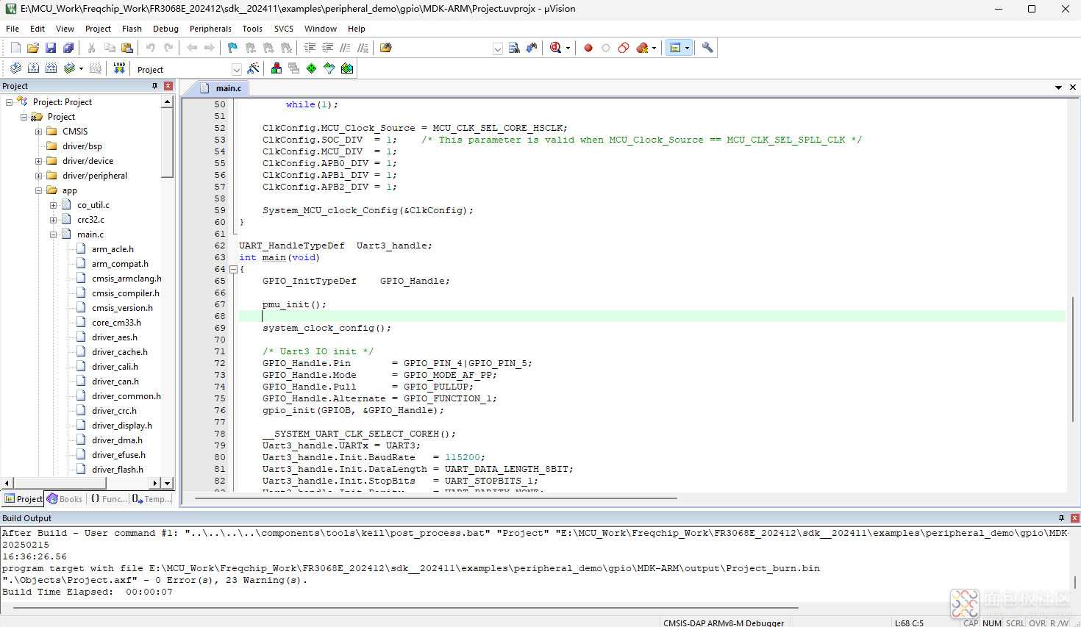
Task: Collapse main function fold at line 64
Action: pyautogui.click(x=234, y=269)
